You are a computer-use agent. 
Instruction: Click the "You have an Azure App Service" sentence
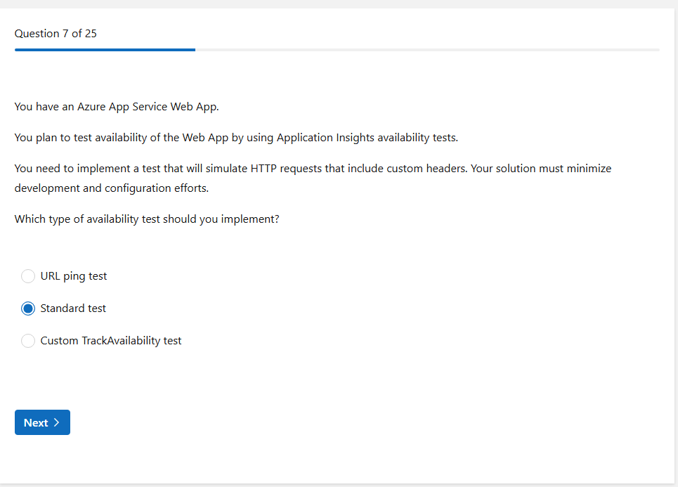coord(117,107)
